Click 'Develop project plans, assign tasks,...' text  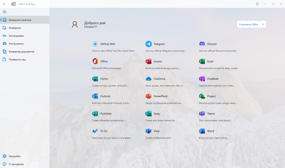coord(218,103)
